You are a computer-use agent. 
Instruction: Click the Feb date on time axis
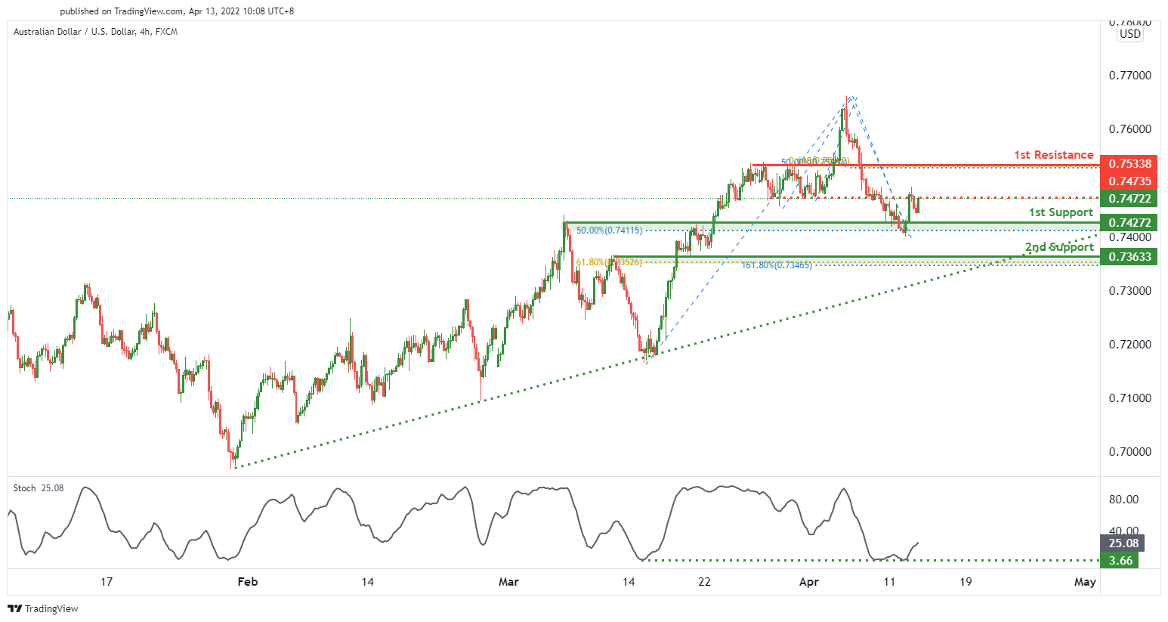coord(248,582)
